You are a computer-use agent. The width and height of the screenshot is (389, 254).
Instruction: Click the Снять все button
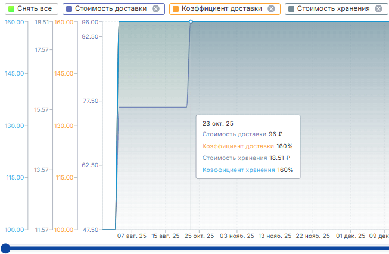pos(32,9)
